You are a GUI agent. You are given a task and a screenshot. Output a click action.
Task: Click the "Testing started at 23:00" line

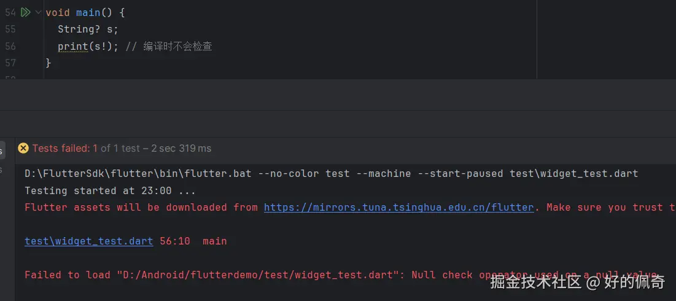pos(110,190)
